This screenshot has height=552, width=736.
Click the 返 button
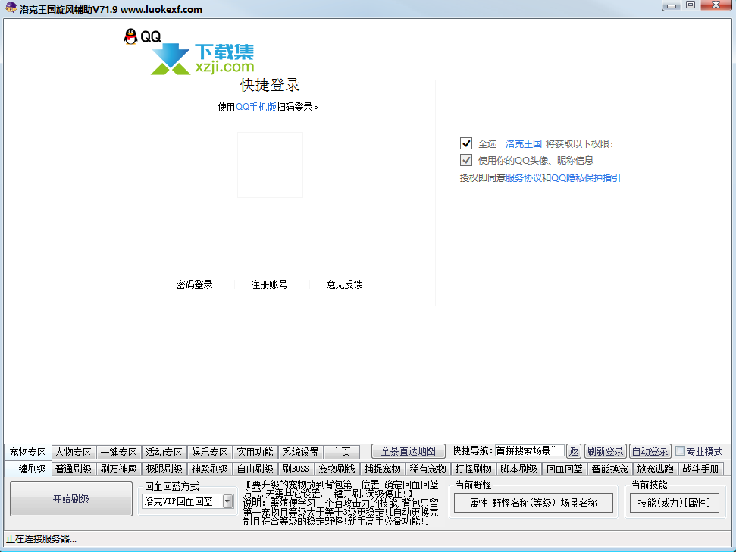574,451
